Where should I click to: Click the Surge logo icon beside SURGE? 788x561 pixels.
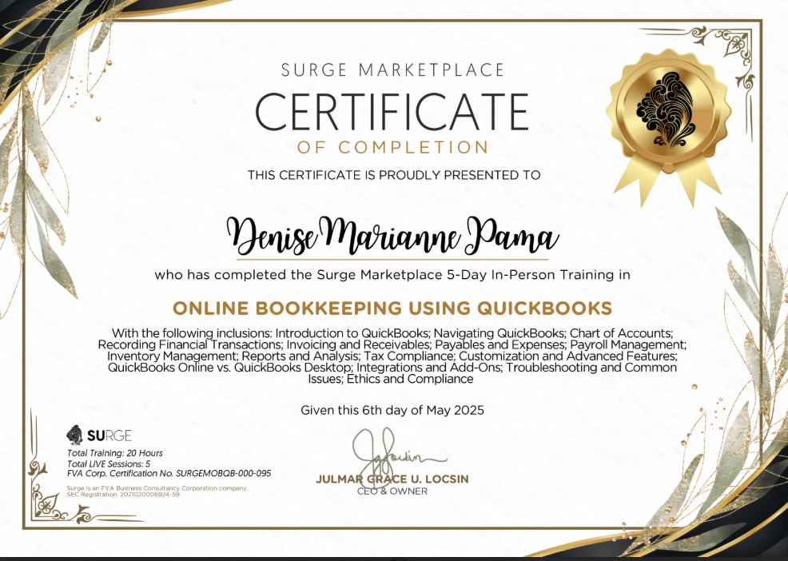click(x=75, y=435)
